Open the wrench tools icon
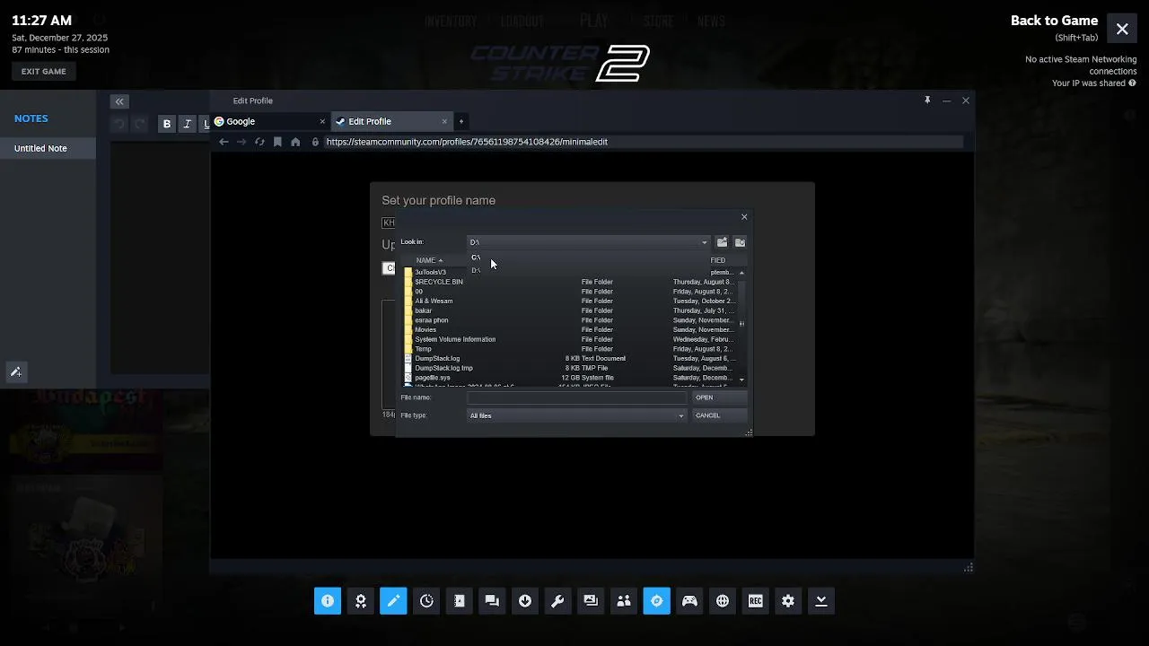This screenshot has height=646, width=1149. (557, 601)
